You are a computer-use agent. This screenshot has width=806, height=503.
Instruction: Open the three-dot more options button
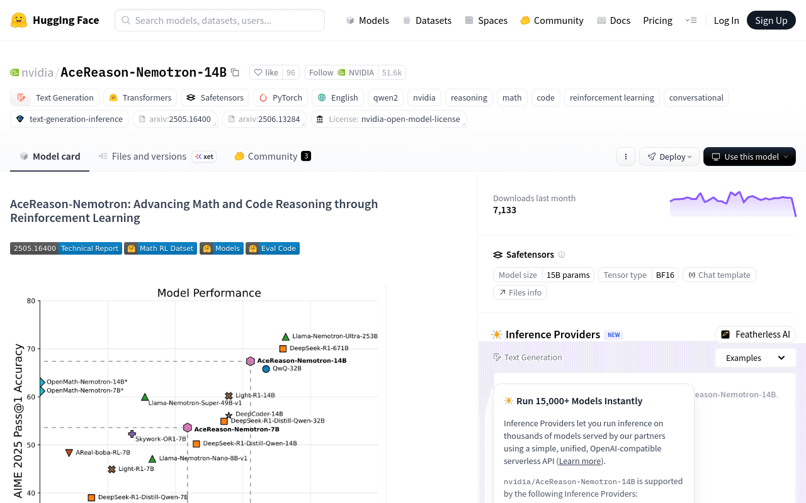click(x=625, y=157)
